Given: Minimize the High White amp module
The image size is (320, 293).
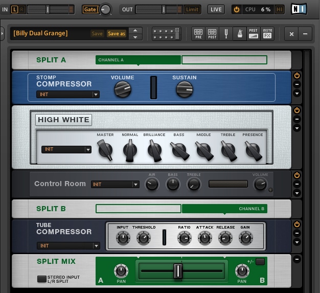Looking at the screenshot, I should pyautogui.click(x=297, y=119).
